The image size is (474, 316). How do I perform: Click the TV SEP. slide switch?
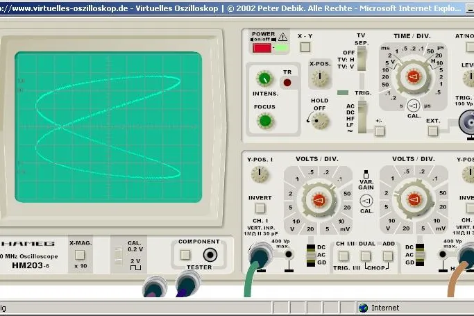[362, 58]
